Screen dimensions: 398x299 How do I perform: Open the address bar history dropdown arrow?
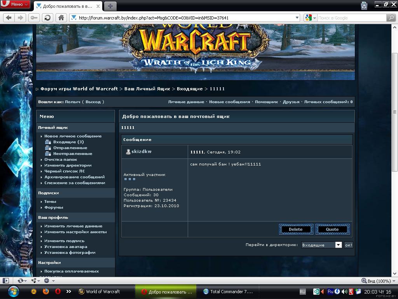click(x=297, y=18)
